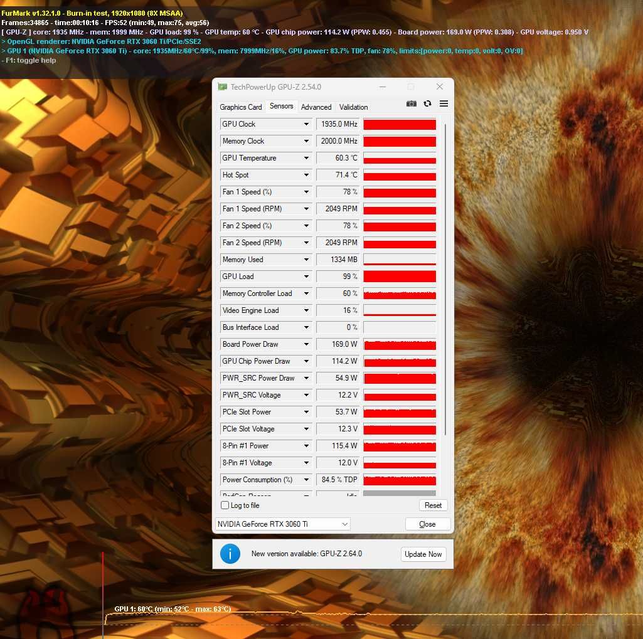Screen dimensions: 643x639
Task: Click 'New version available: GPU-Z 2.64.0' text
Action: pyautogui.click(x=307, y=554)
